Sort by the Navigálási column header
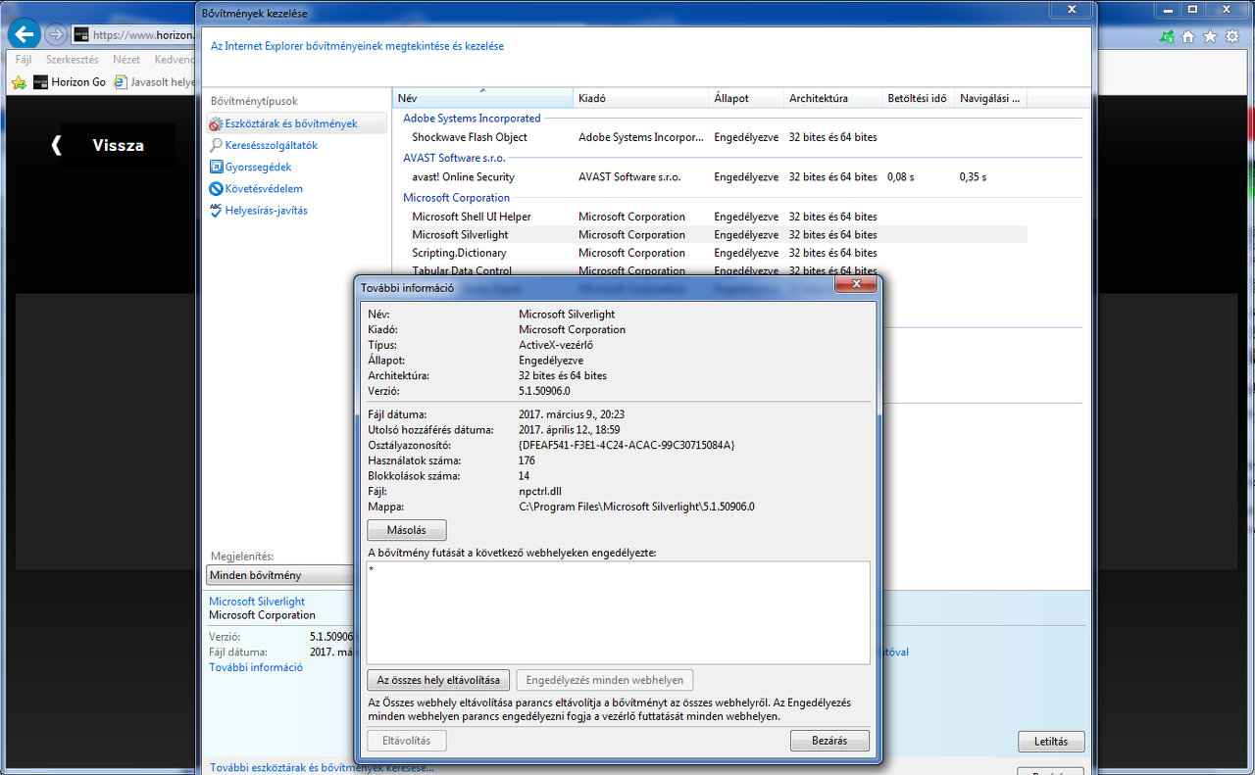 990,98
